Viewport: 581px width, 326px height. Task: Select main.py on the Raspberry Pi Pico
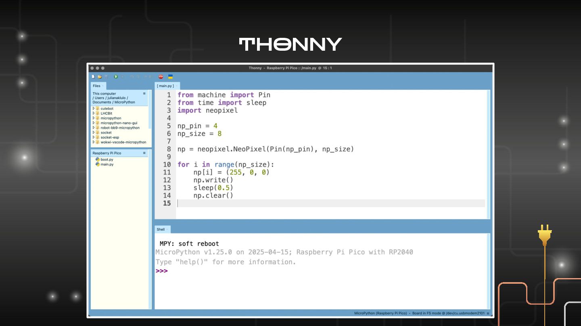pyautogui.click(x=107, y=164)
